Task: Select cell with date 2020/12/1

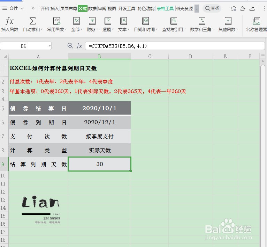Action: coord(99,122)
